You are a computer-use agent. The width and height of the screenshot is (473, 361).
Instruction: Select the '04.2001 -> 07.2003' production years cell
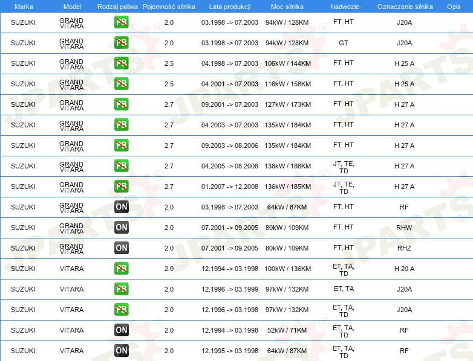pyautogui.click(x=230, y=84)
